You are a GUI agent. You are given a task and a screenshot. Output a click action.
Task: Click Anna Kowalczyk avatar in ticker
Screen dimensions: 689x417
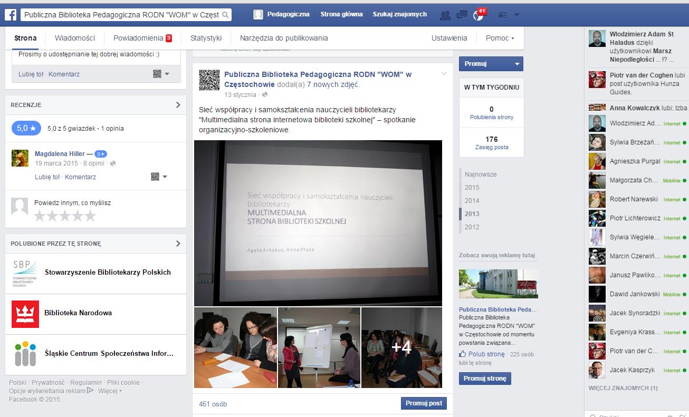tap(597, 108)
